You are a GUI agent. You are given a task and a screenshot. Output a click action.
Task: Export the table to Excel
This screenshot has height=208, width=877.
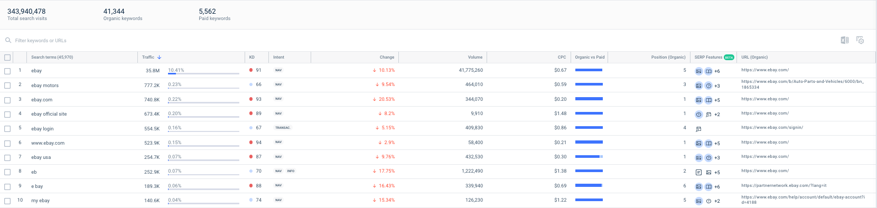click(845, 40)
